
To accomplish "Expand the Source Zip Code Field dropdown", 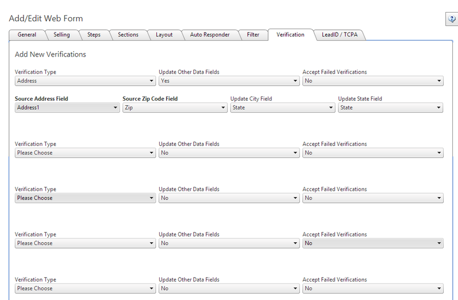I will [175, 107].
